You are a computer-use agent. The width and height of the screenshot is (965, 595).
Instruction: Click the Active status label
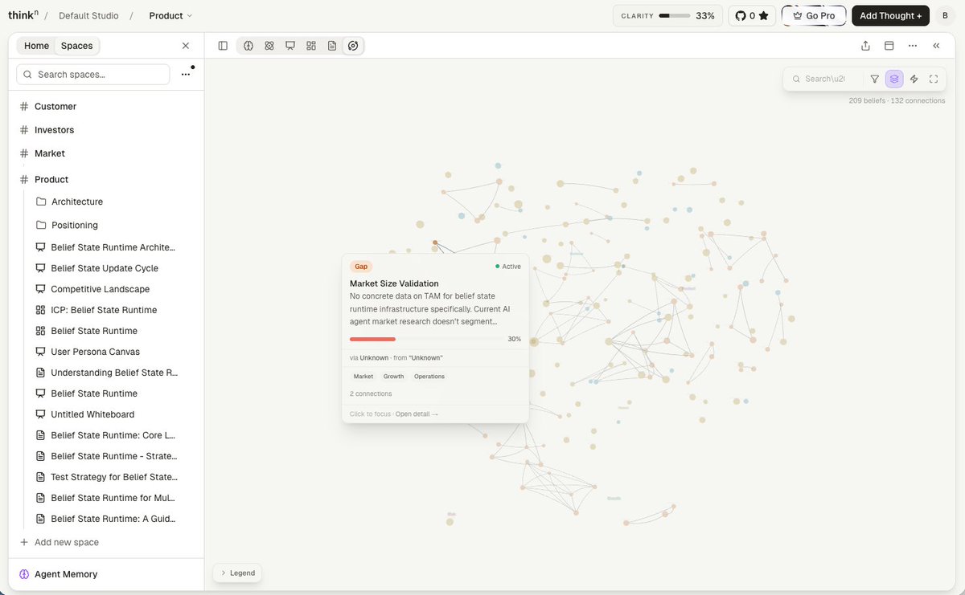pyautogui.click(x=508, y=267)
